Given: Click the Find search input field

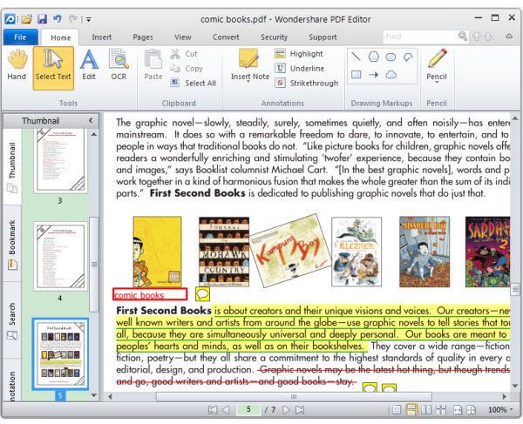Looking at the screenshot, I should [x=420, y=37].
